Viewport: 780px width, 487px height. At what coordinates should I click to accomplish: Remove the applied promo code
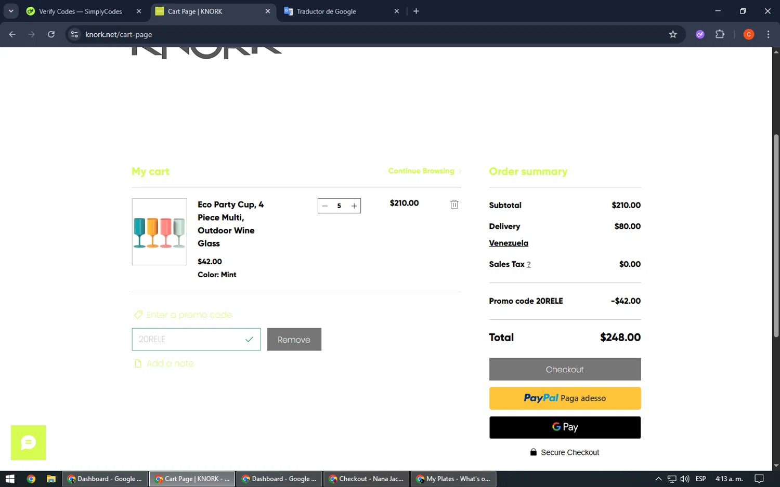click(x=294, y=340)
